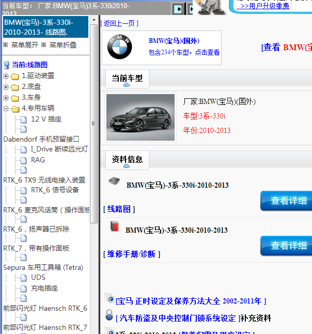
Task: Click the open 4.专用车辆 folder icon
Action: (15, 109)
